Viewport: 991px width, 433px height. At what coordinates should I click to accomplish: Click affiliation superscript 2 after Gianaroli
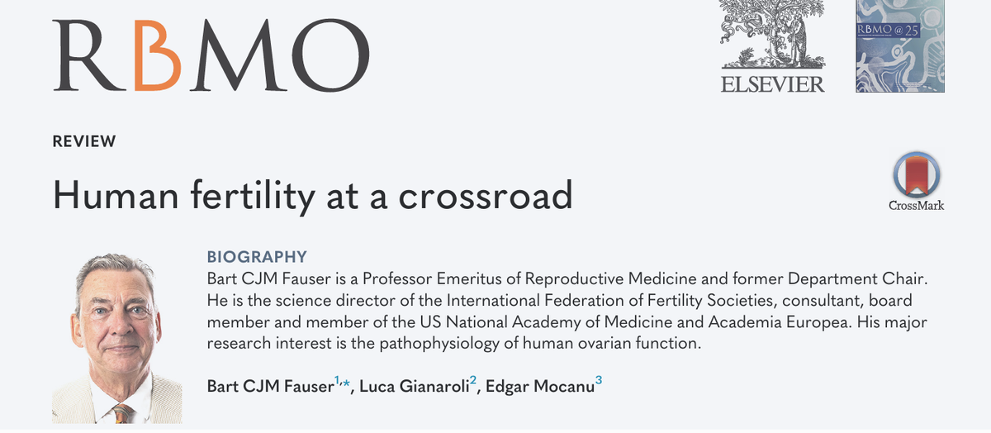(473, 381)
